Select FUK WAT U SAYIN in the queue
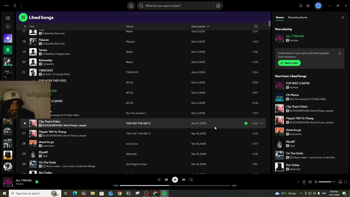The width and height of the screenshot is (350, 197). pyautogui.click(x=298, y=83)
